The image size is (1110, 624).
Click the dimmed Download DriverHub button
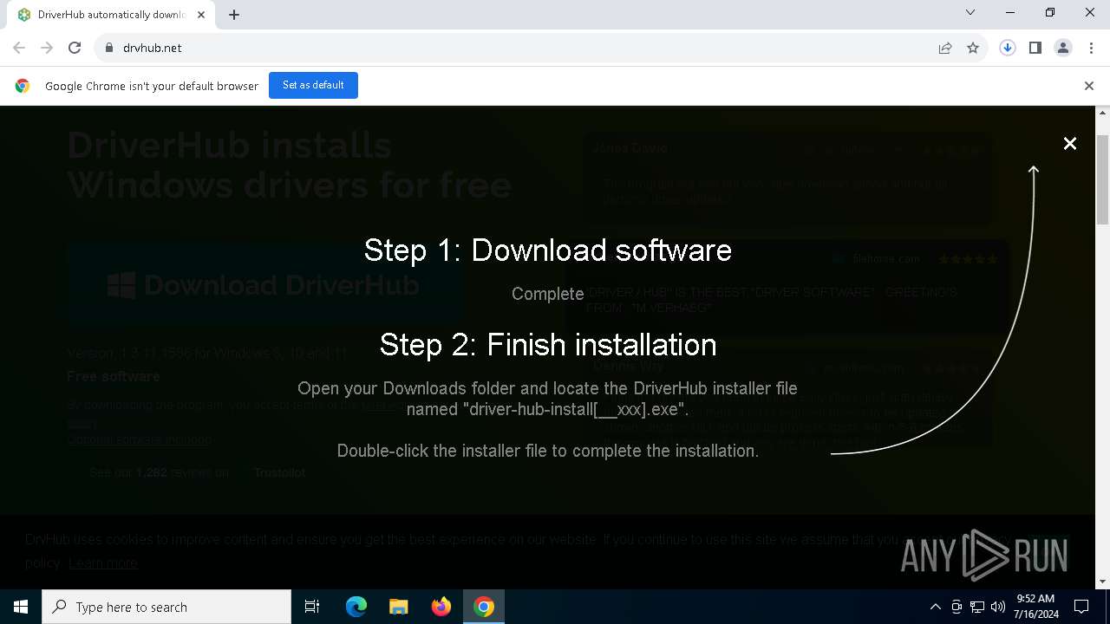(264, 284)
